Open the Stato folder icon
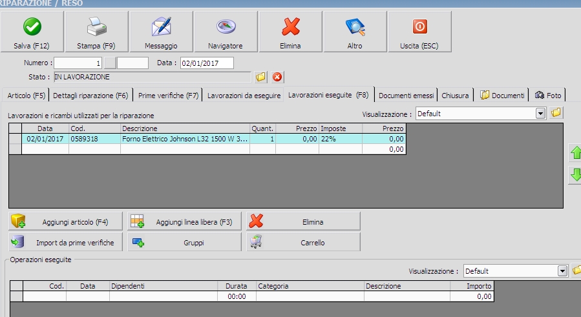581x317 pixels. point(260,77)
